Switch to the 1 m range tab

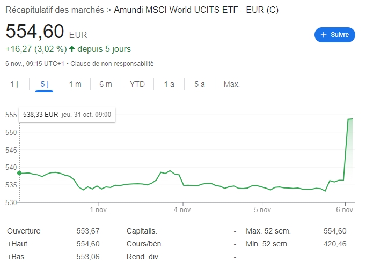coord(75,84)
